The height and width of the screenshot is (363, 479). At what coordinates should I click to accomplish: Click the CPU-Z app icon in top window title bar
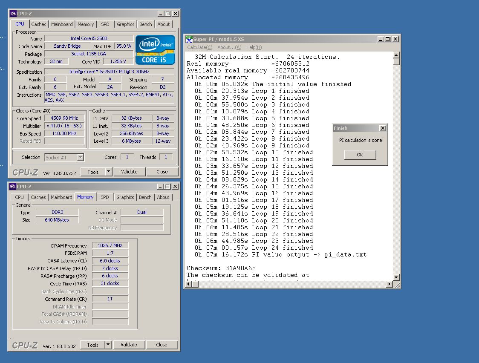pos(13,14)
